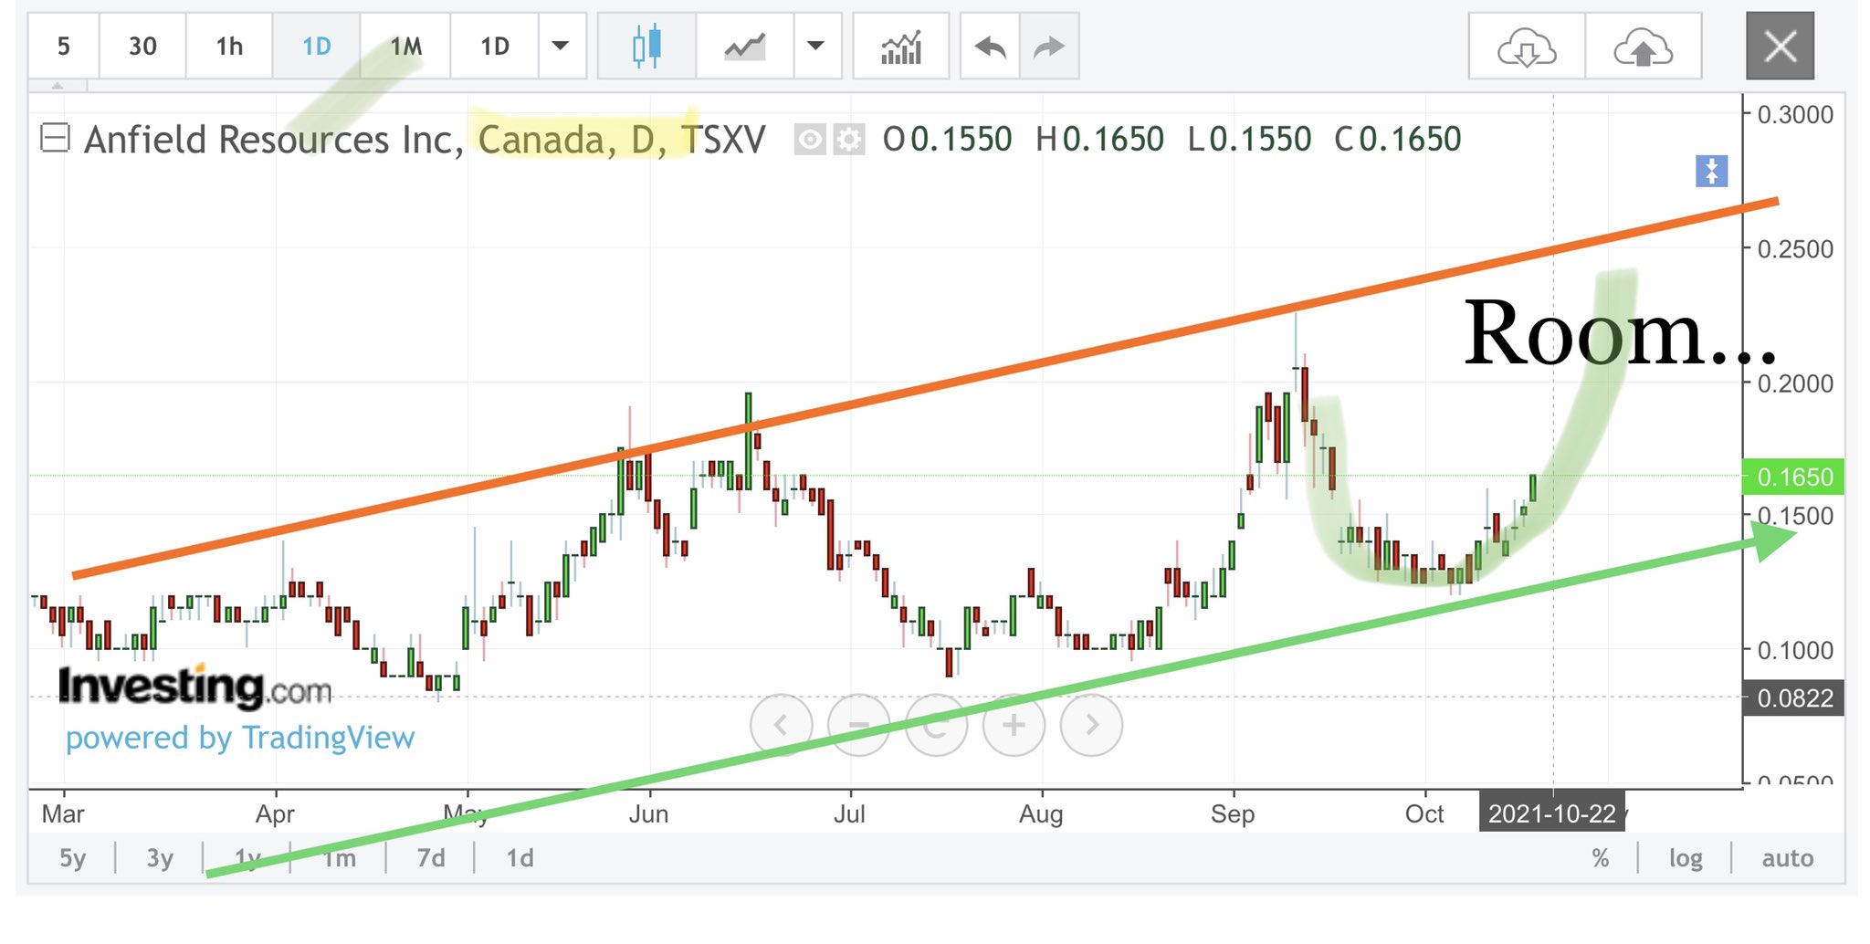Click the green 0.1650 current price label
Image resolution: width=1870 pixels, height=944 pixels.
pos(1793,477)
